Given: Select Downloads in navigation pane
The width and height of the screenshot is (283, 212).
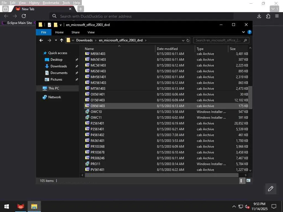Looking at the screenshot, I should (59, 66).
